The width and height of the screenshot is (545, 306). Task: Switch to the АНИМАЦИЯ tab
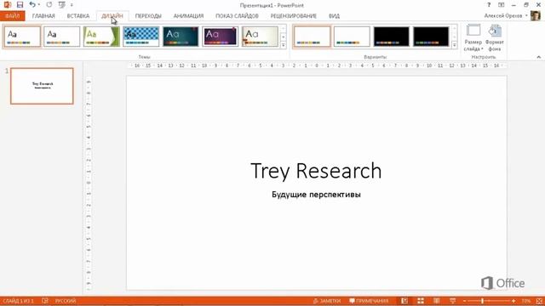(188, 16)
